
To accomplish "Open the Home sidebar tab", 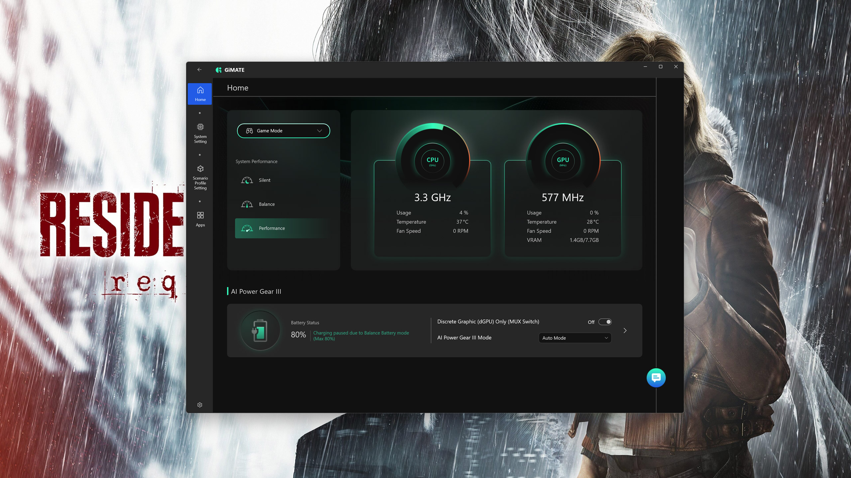I will [200, 94].
